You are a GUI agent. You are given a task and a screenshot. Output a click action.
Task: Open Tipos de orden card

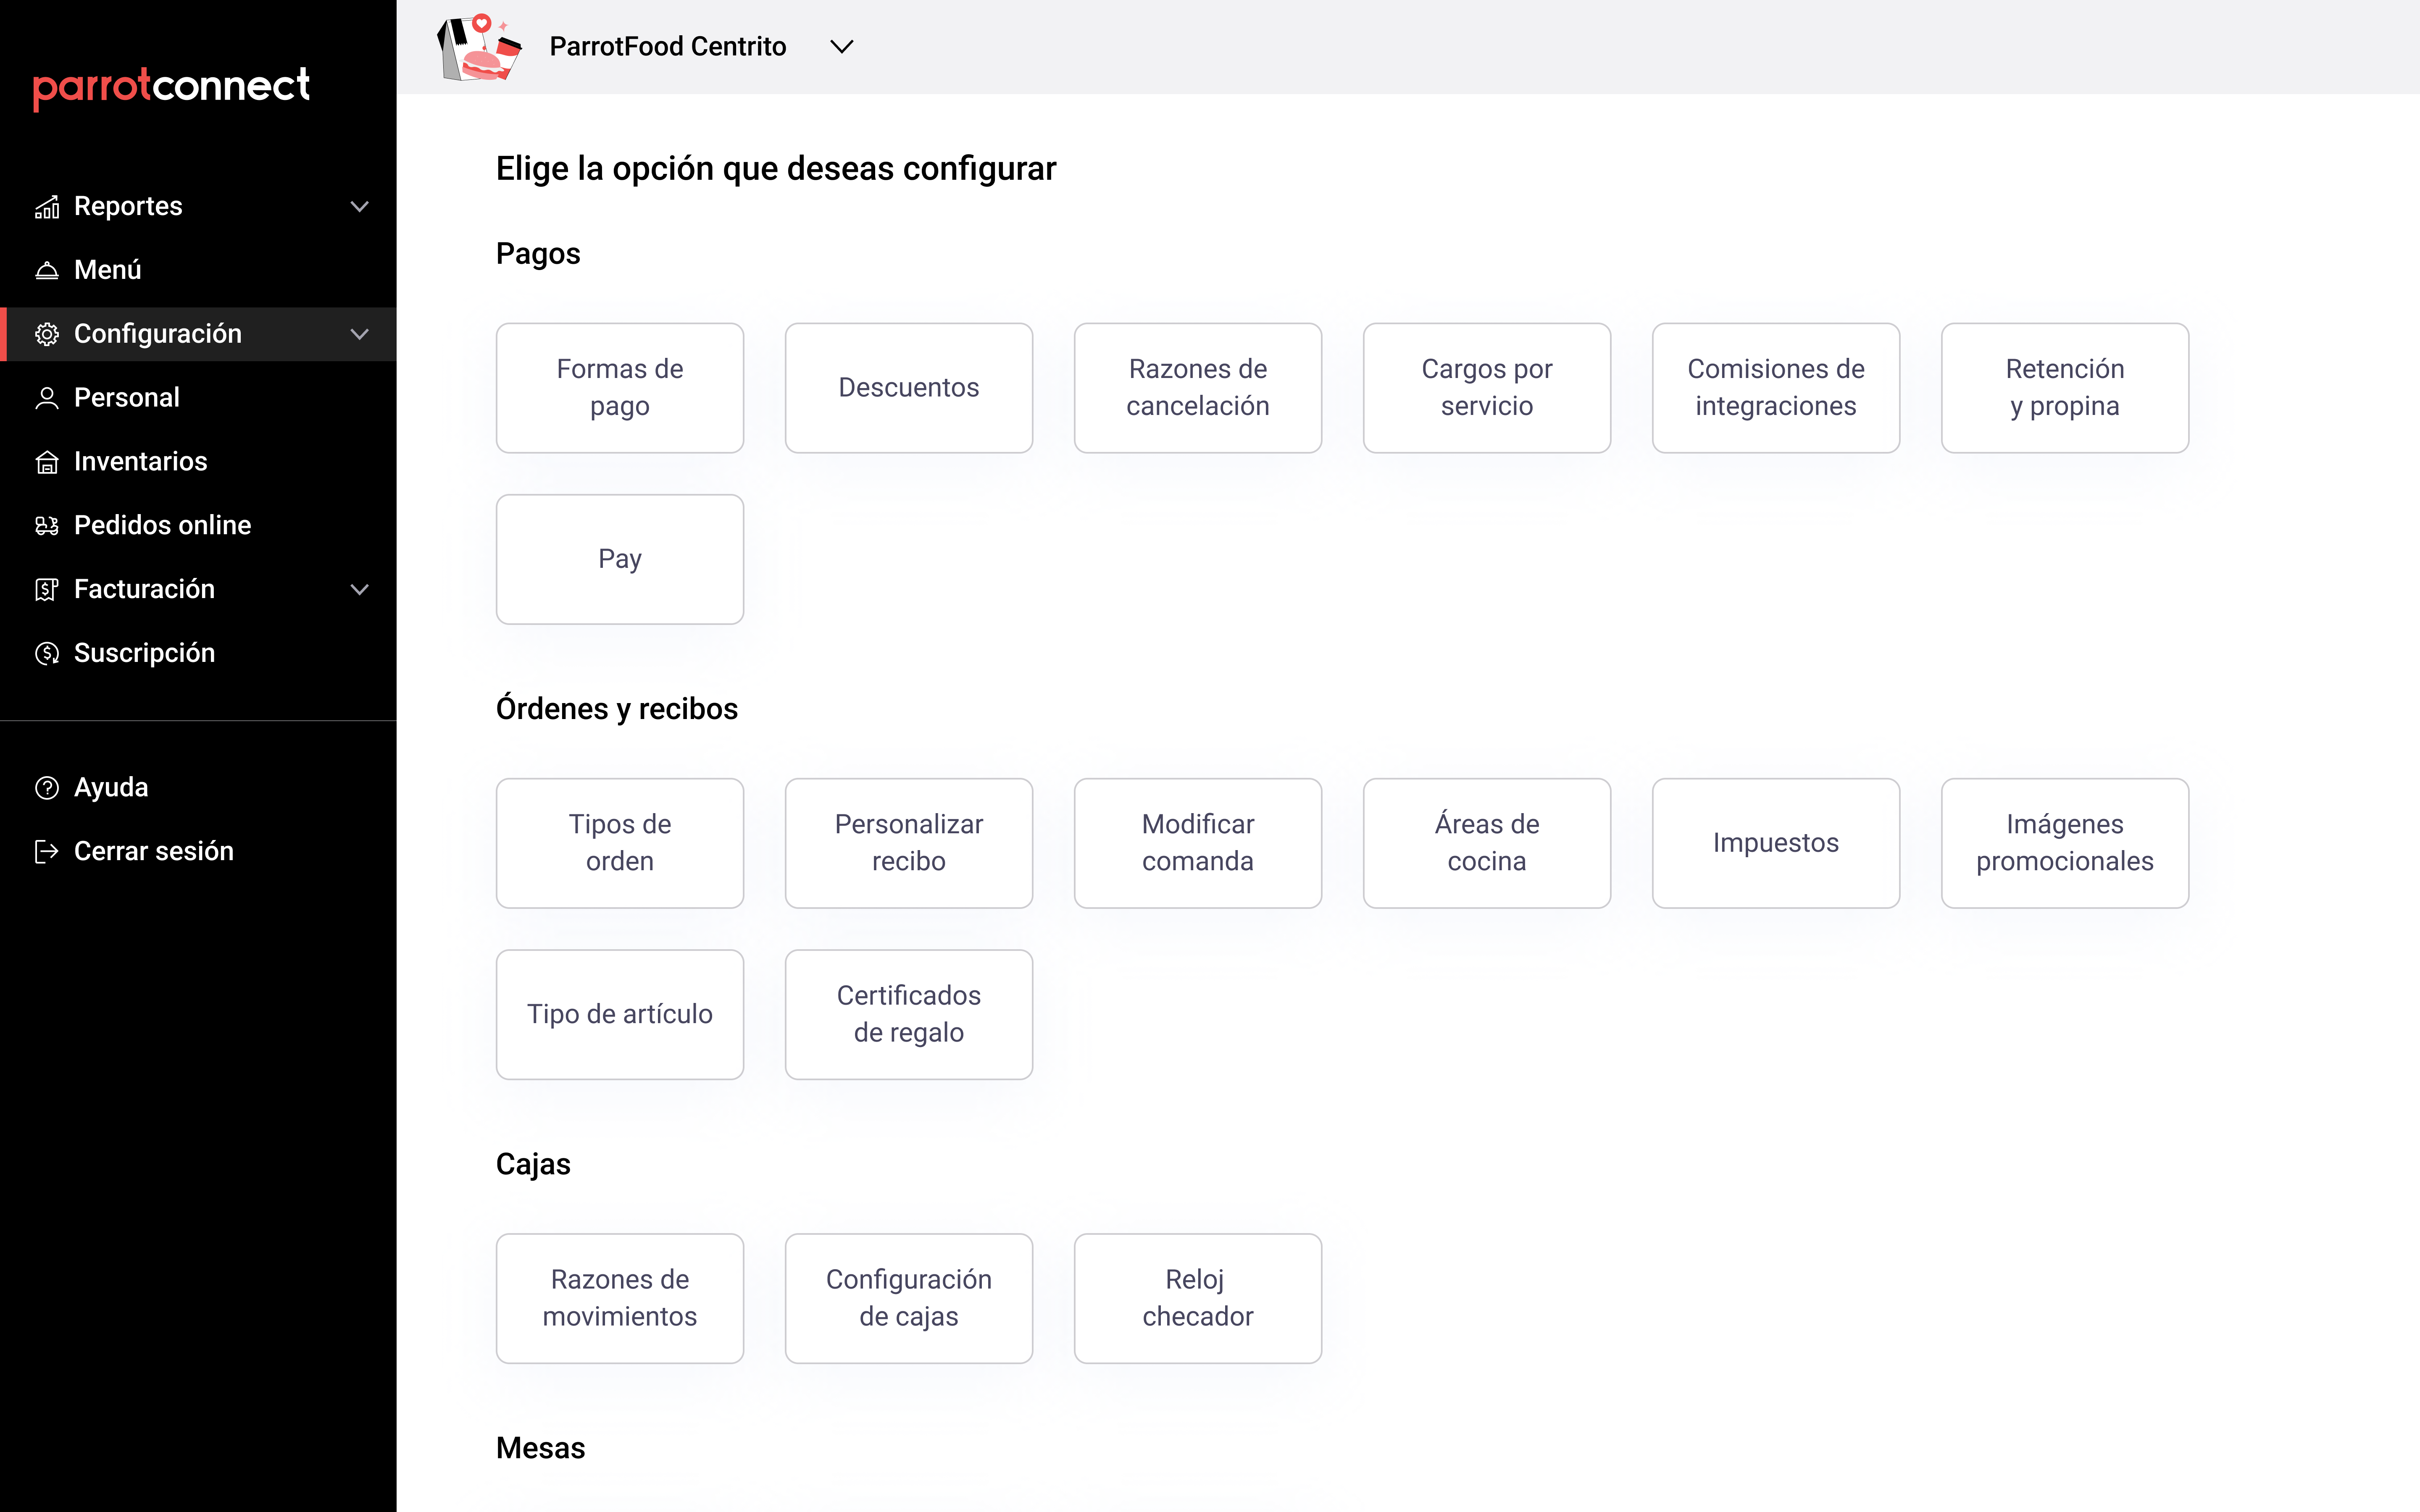(x=620, y=843)
